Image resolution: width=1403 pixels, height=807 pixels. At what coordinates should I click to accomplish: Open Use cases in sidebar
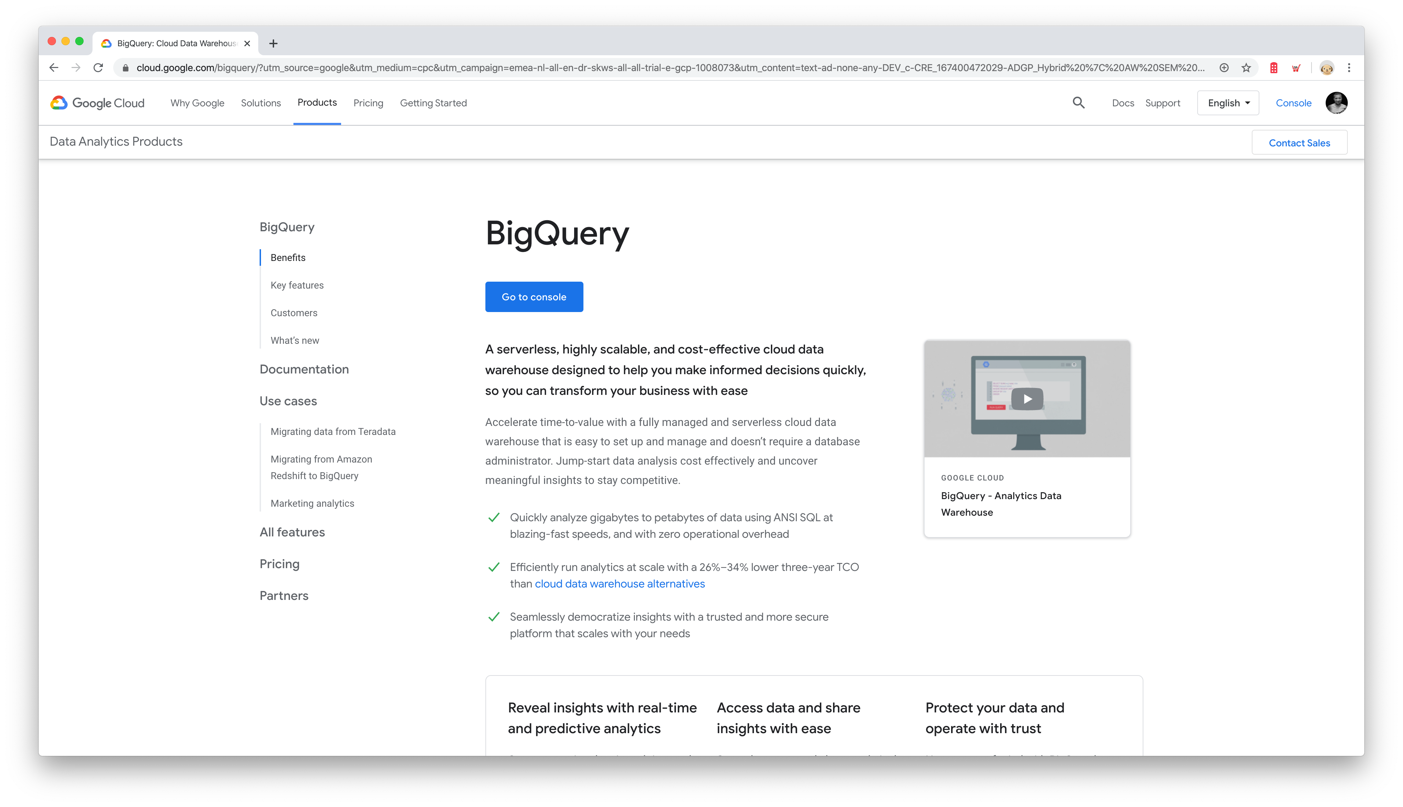pyautogui.click(x=288, y=401)
